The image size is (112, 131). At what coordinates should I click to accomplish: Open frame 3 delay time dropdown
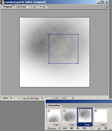(x=88, y=125)
